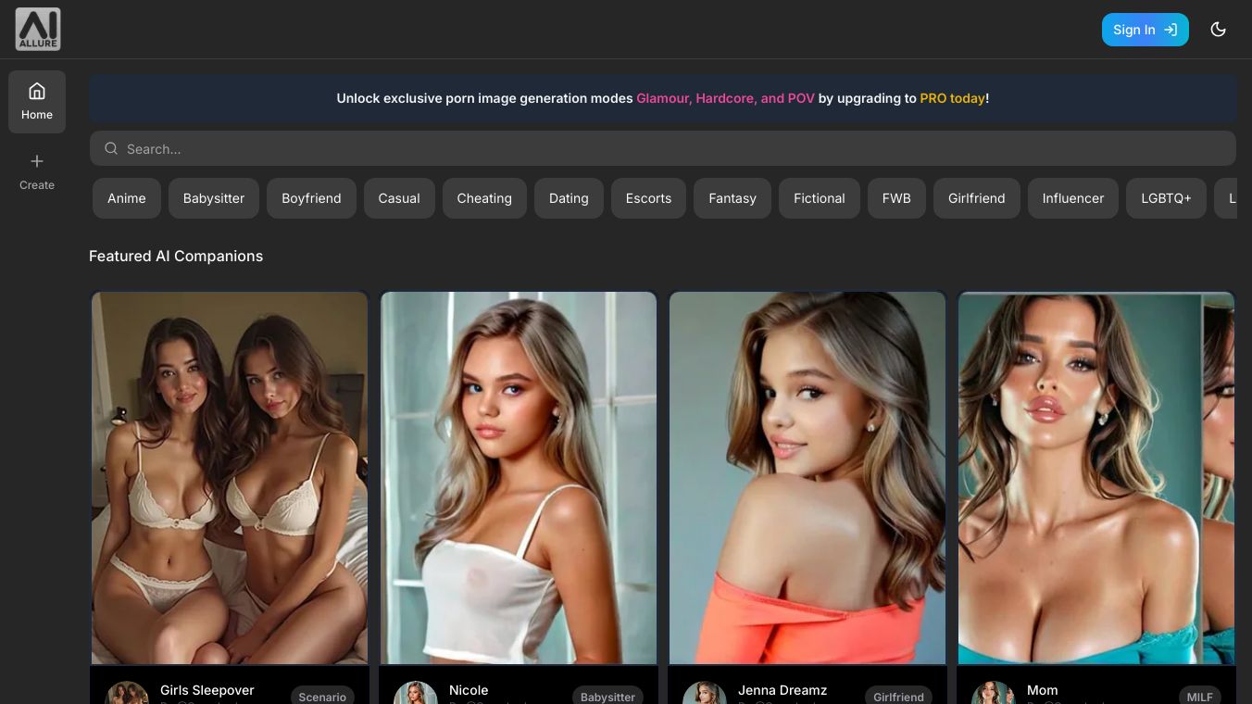Click the small avatar beside Jenna Dreamz
This screenshot has width=1252, height=704.
[705, 694]
